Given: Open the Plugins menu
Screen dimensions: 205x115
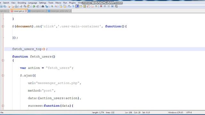Looking at the screenshot, I should [x=72, y=3].
